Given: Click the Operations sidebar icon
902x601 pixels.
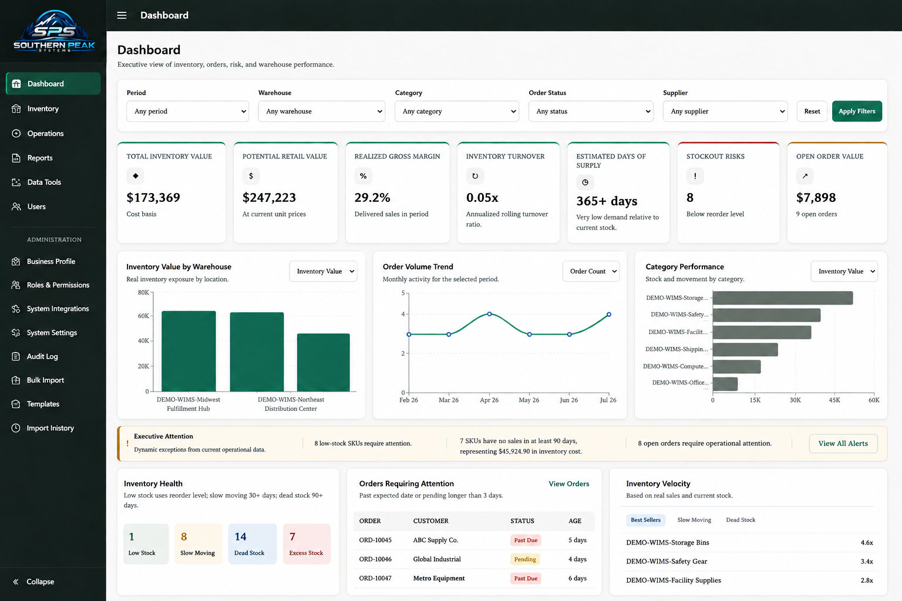Looking at the screenshot, I should click(16, 133).
